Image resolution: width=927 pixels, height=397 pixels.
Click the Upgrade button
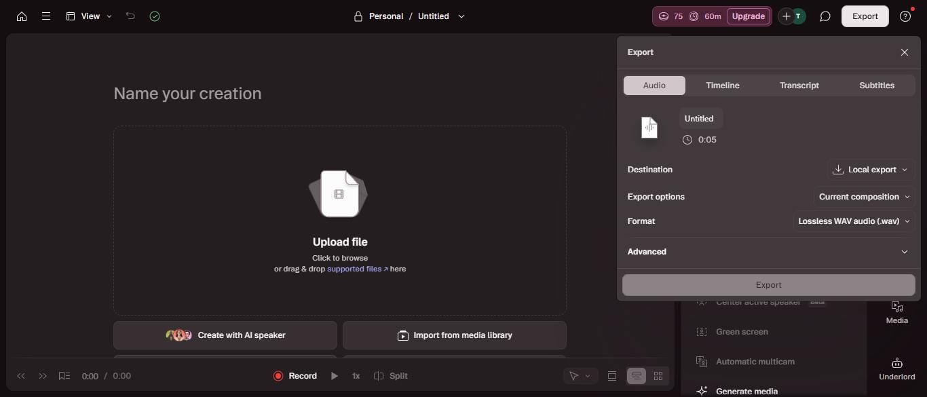coord(749,16)
